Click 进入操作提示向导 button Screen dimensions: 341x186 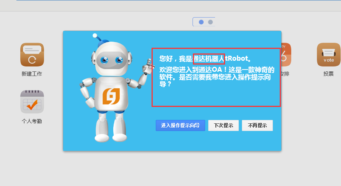coord(180,125)
